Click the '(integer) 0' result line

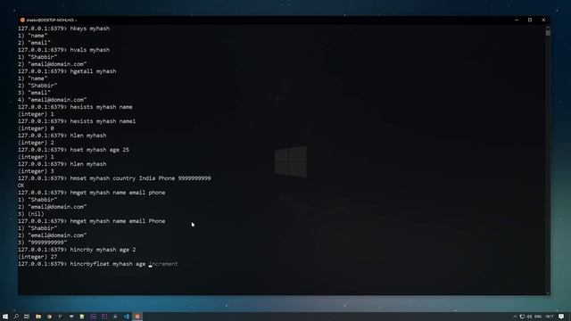coord(36,128)
